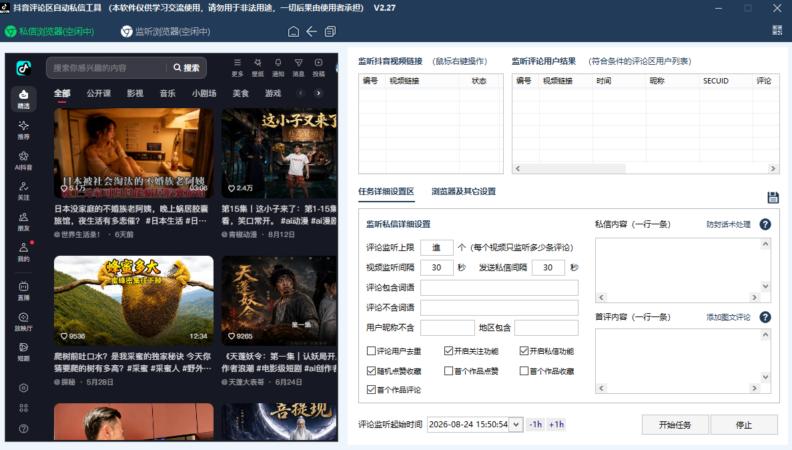Select 小剧场 category tab
792x450 pixels.
(204, 93)
